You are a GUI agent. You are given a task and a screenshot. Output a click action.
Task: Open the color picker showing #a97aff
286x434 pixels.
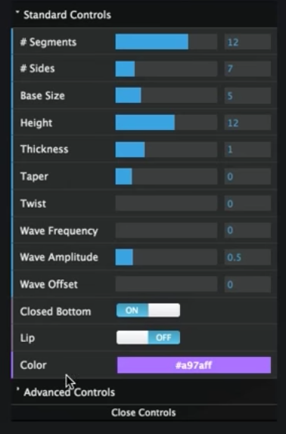pos(194,365)
